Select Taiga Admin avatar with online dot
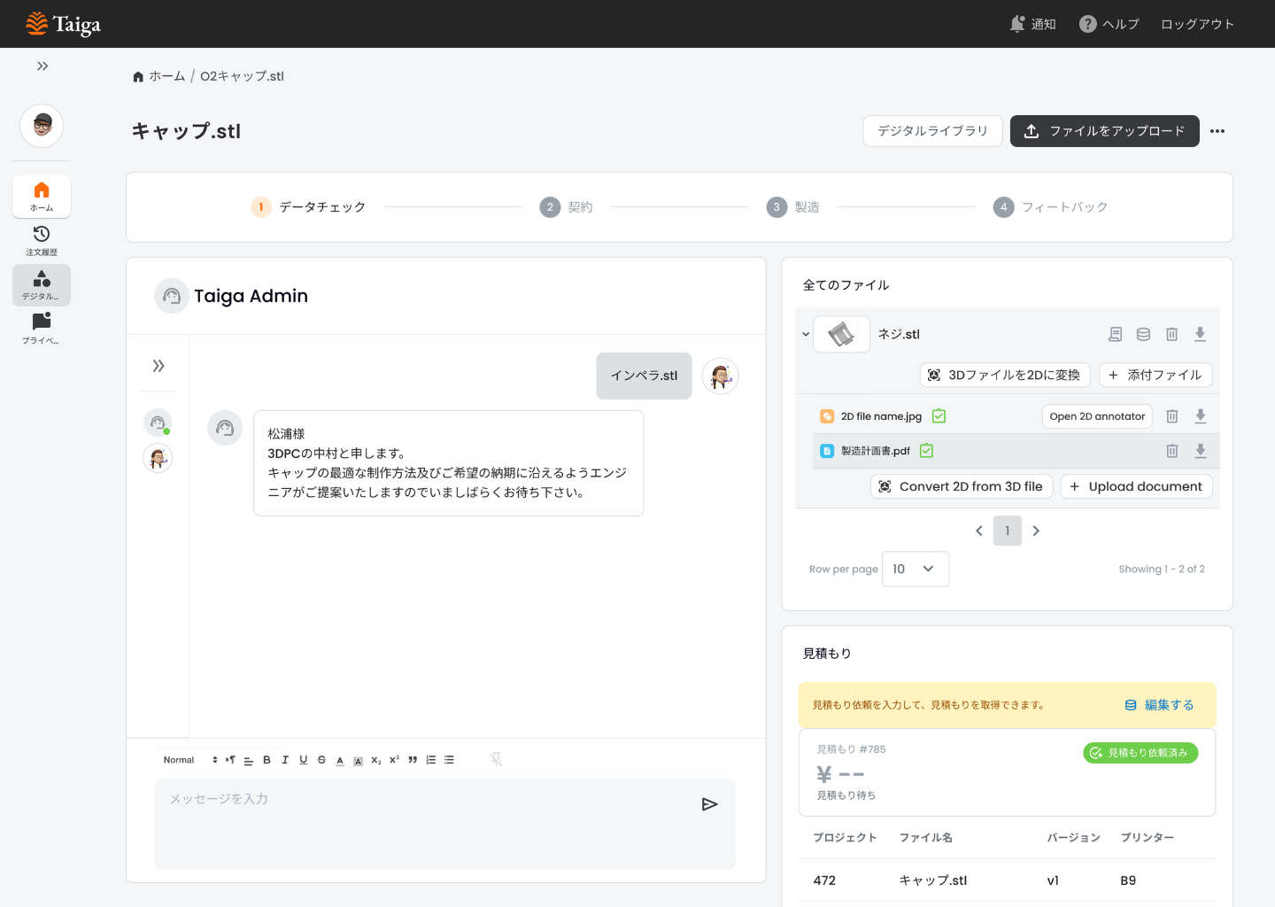This screenshot has height=907, width=1275. click(158, 422)
